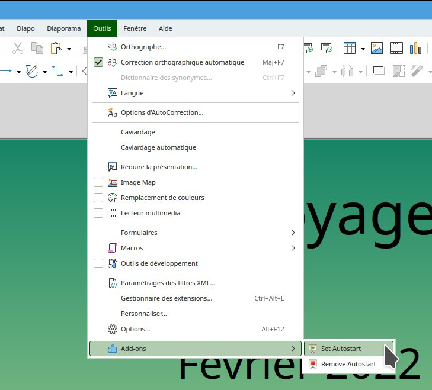Click the Insert Chart bar icon

(415, 49)
